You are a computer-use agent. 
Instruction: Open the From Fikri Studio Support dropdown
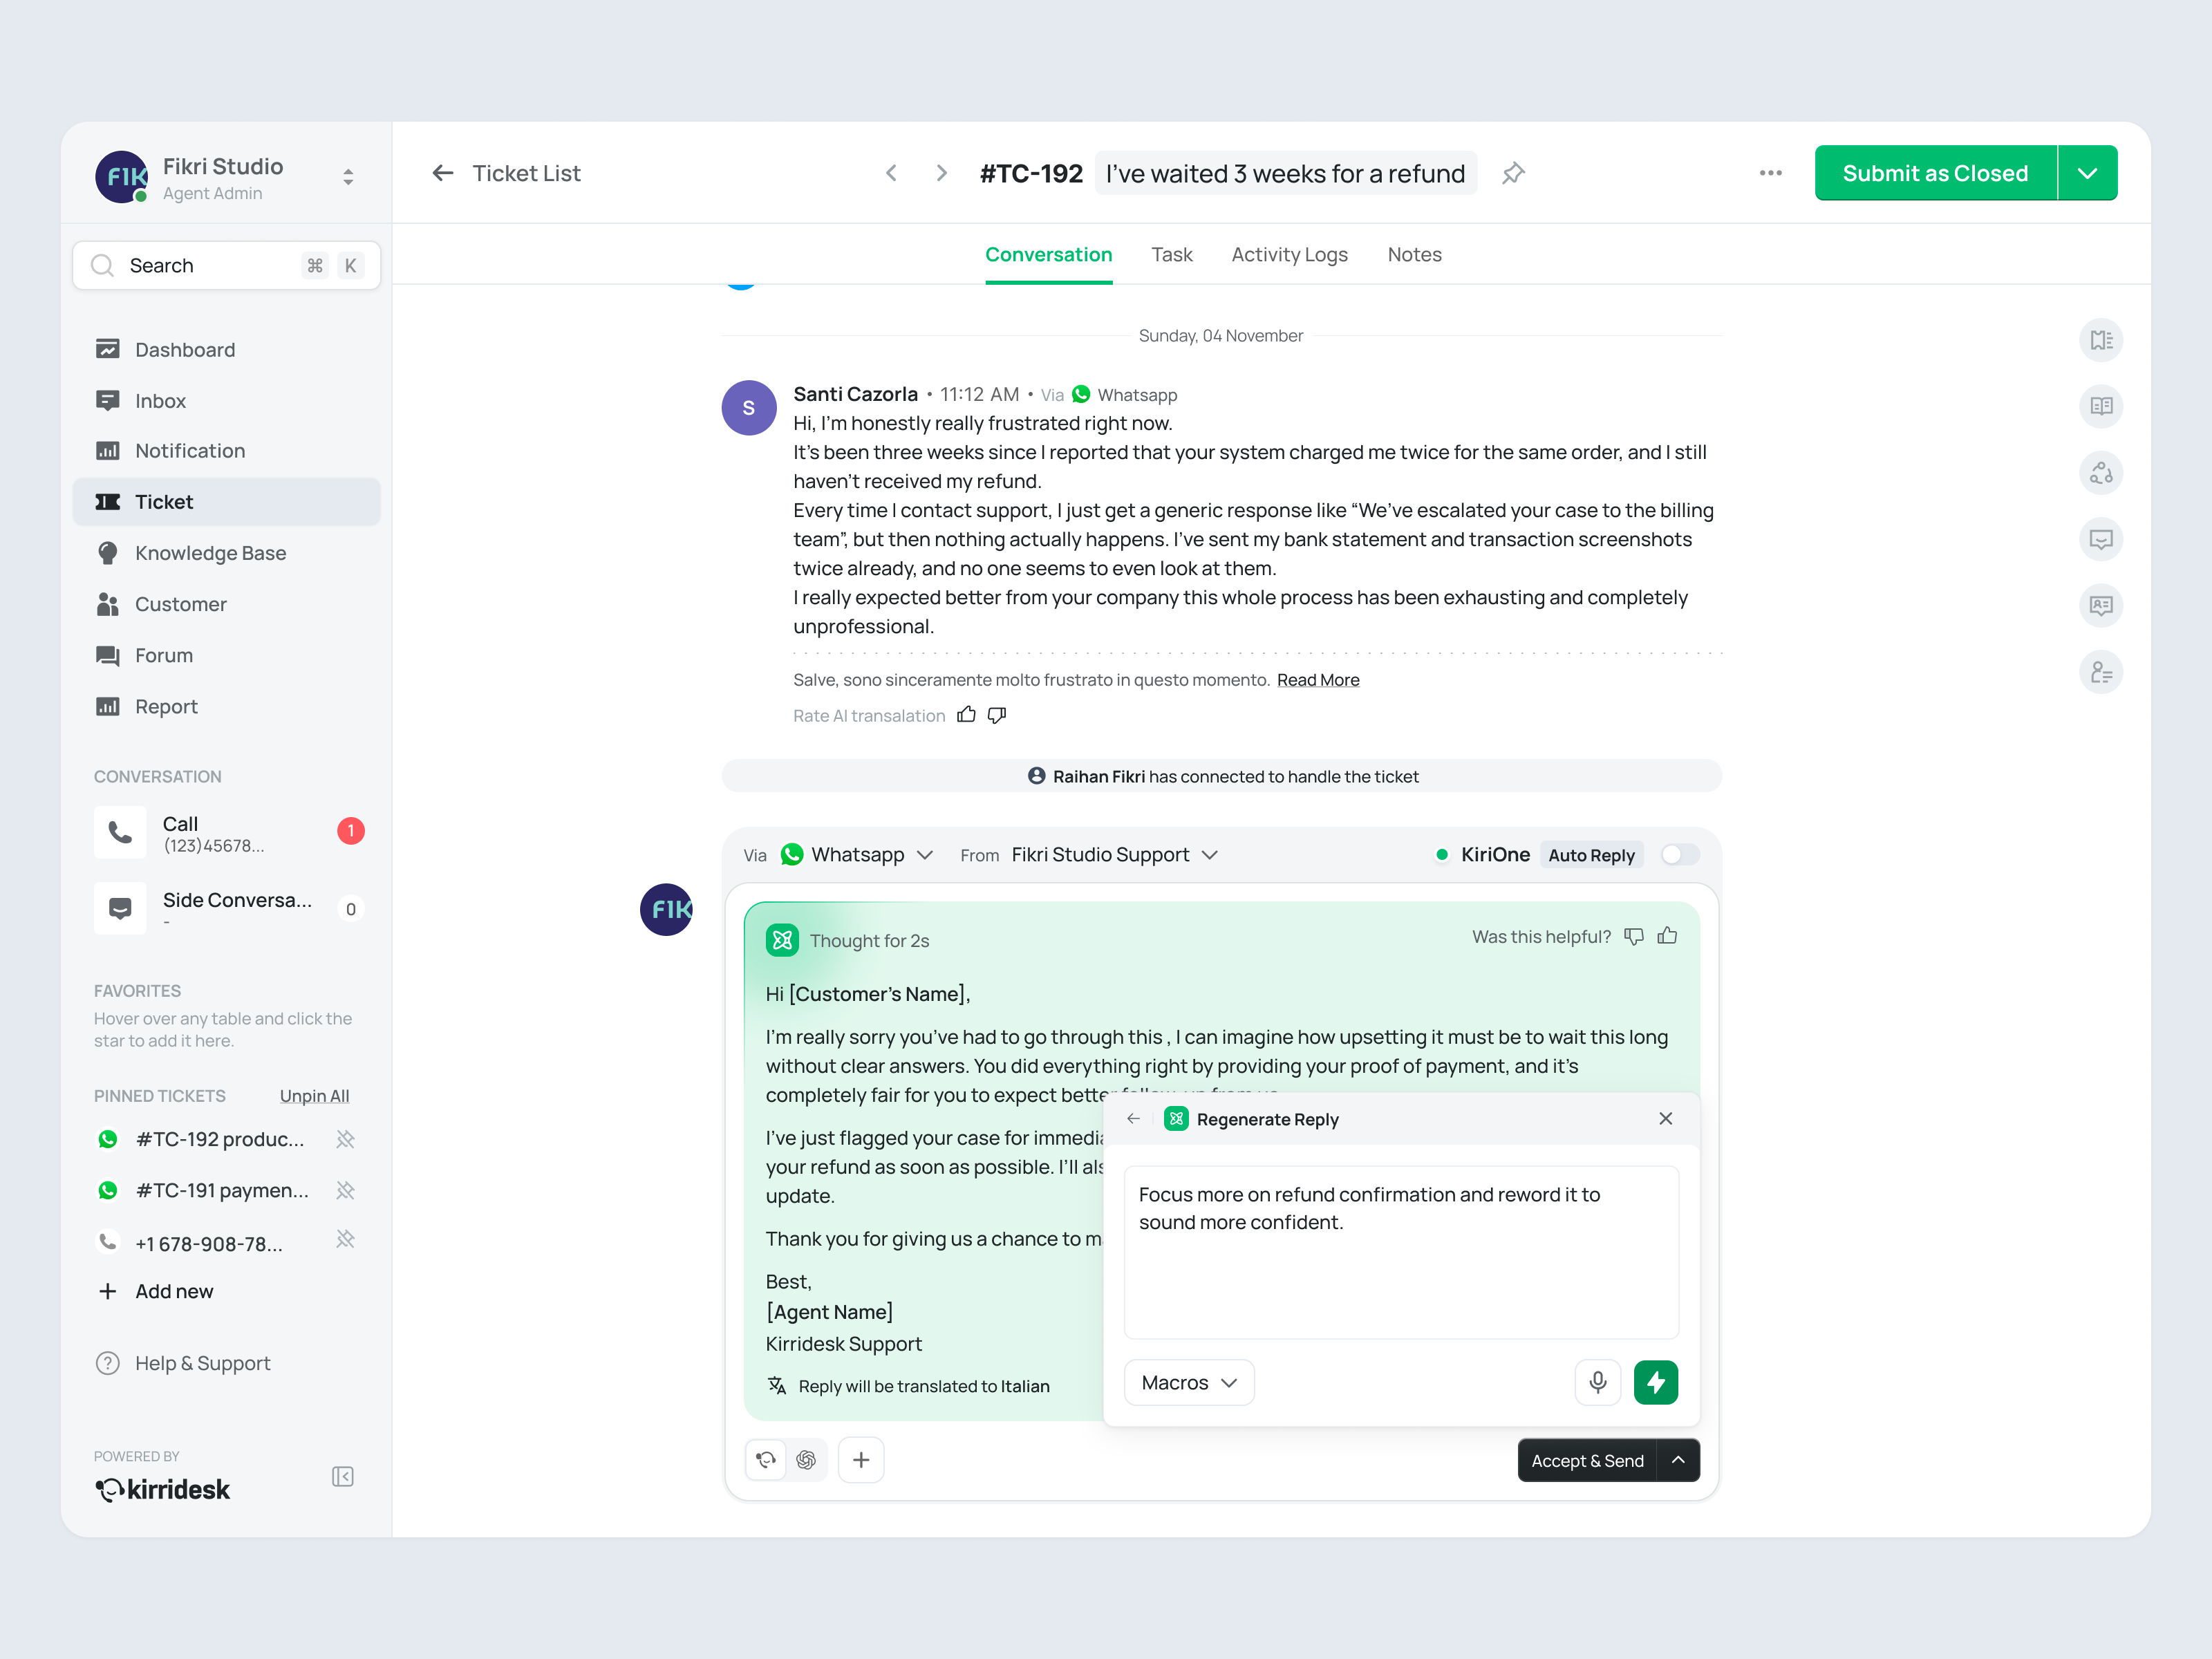1114,855
